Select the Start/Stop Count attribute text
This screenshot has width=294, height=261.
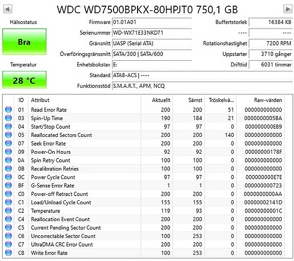(x=51, y=127)
